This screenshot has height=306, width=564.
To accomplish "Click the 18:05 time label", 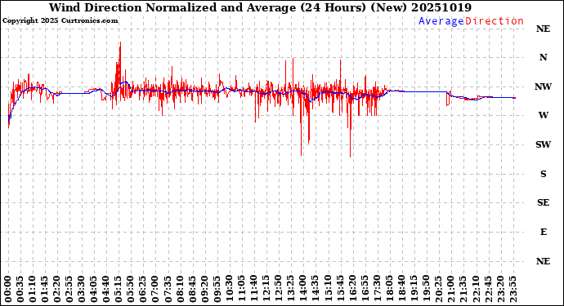I will tap(389, 290).
